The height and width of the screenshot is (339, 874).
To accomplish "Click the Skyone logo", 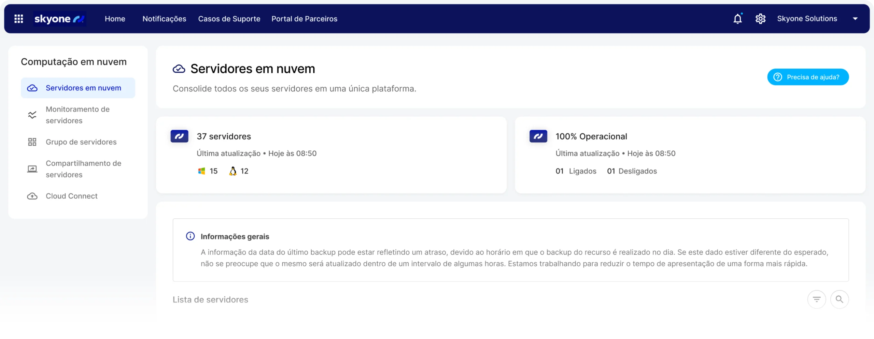I will pos(59,19).
